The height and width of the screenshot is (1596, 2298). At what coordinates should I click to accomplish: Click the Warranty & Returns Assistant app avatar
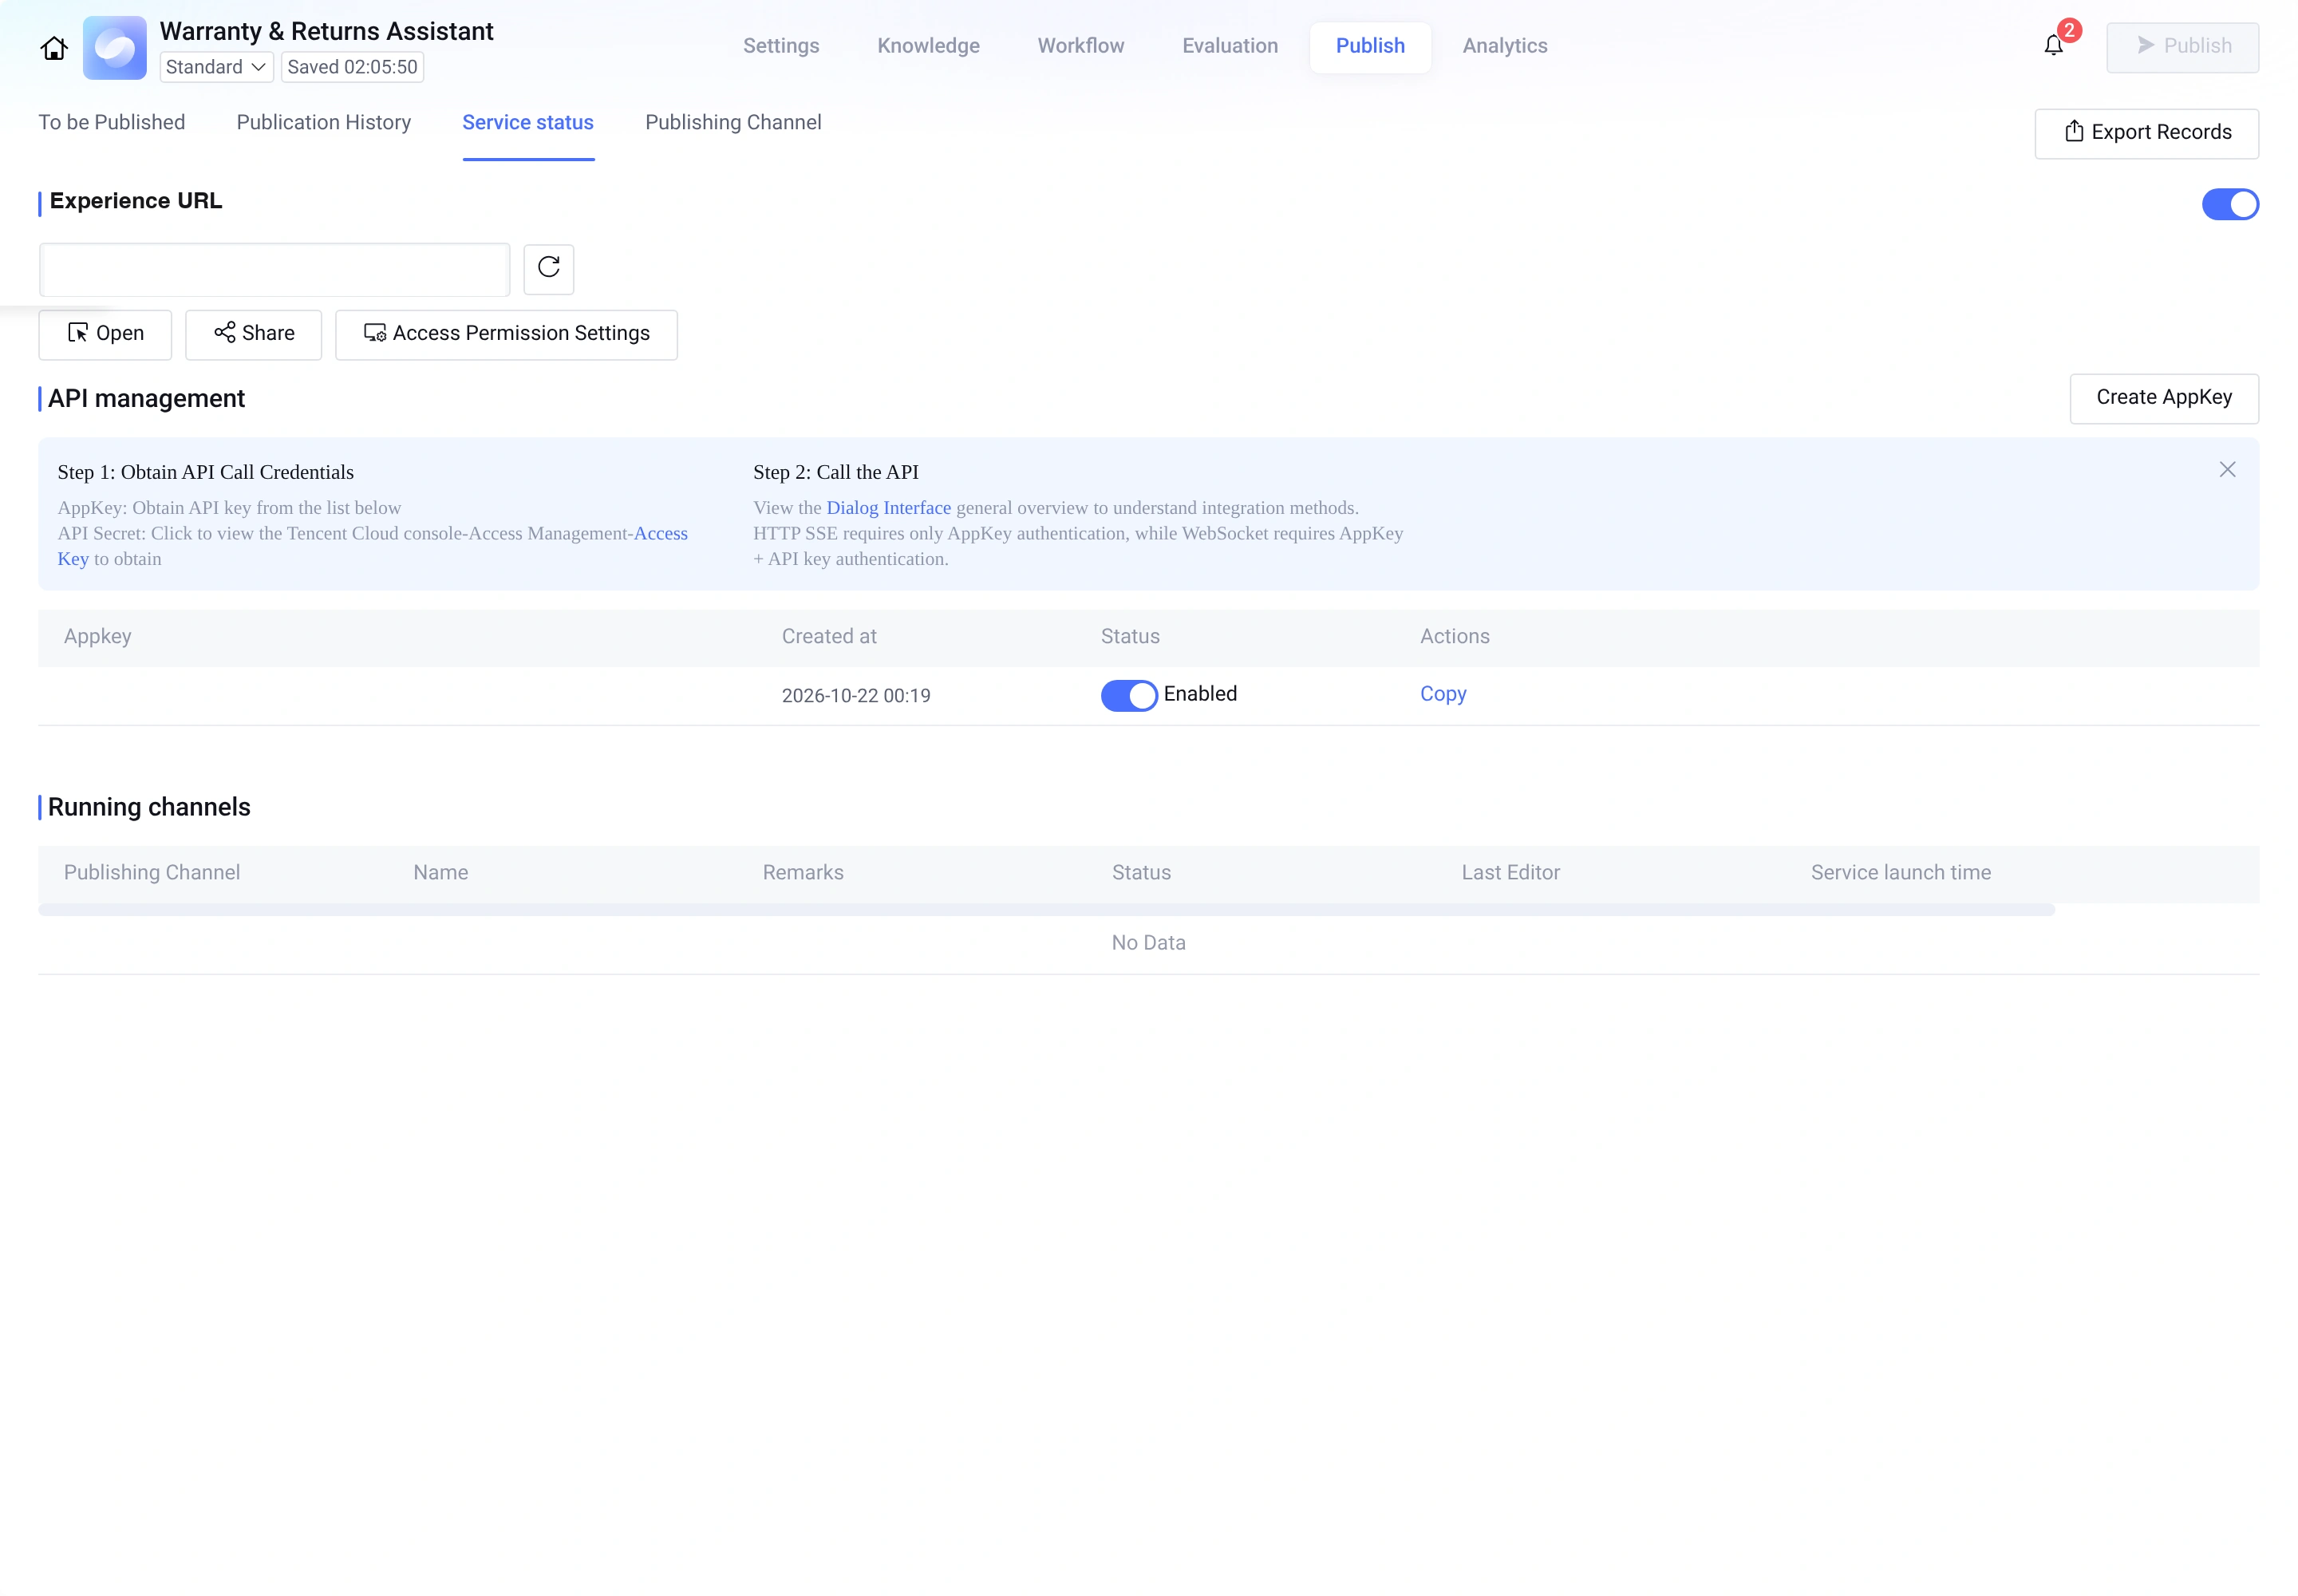click(114, 47)
